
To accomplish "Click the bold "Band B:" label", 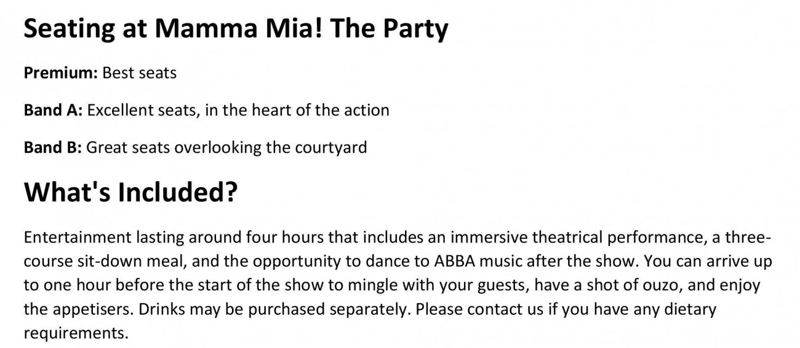I will (53, 148).
